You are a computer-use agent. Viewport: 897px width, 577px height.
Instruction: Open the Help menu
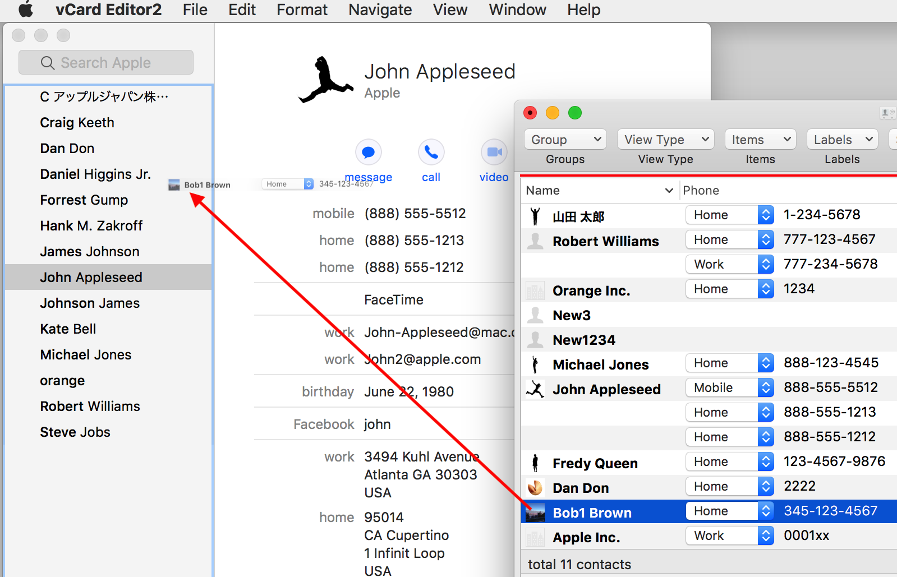(x=583, y=10)
